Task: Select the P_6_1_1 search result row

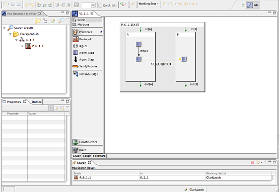Action: click(x=172, y=177)
